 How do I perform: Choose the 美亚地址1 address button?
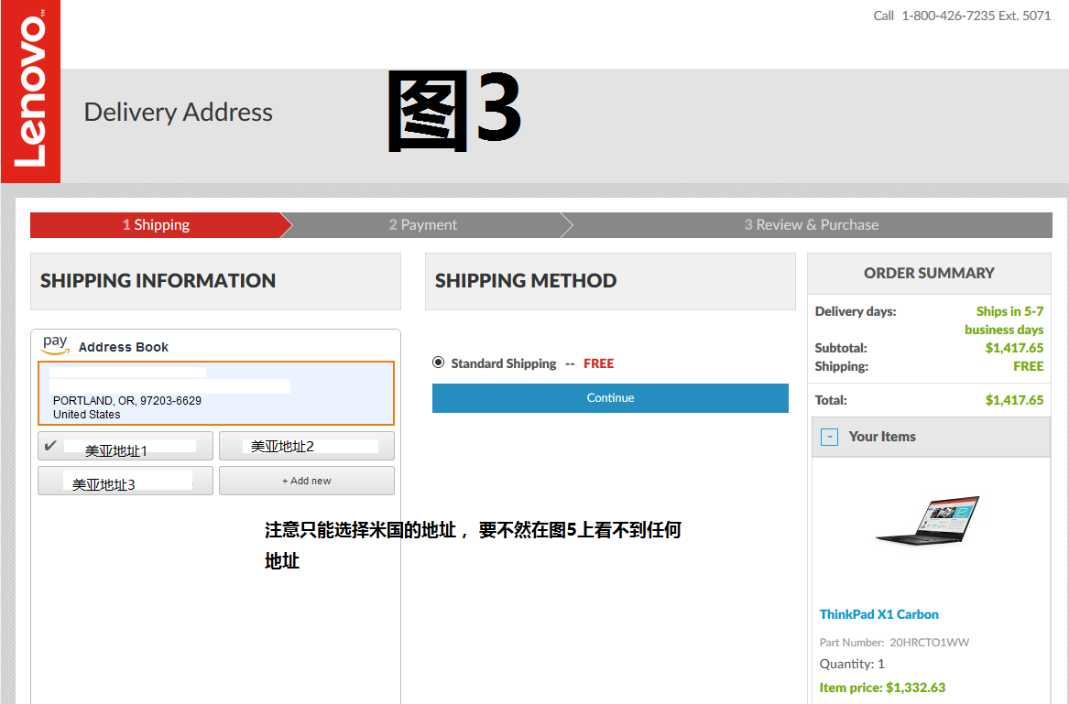pos(125,447)
